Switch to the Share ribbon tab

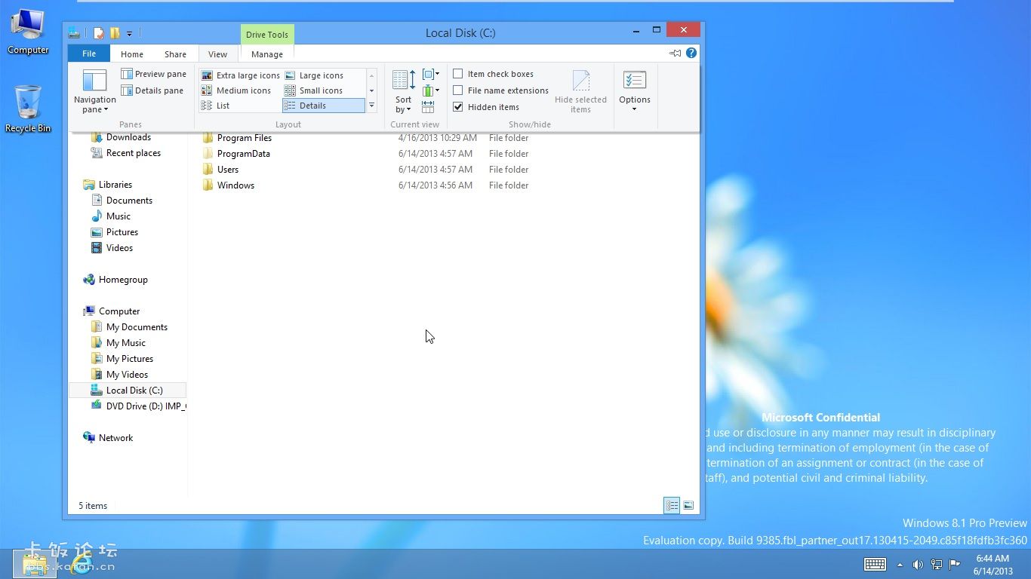[175, 54]
